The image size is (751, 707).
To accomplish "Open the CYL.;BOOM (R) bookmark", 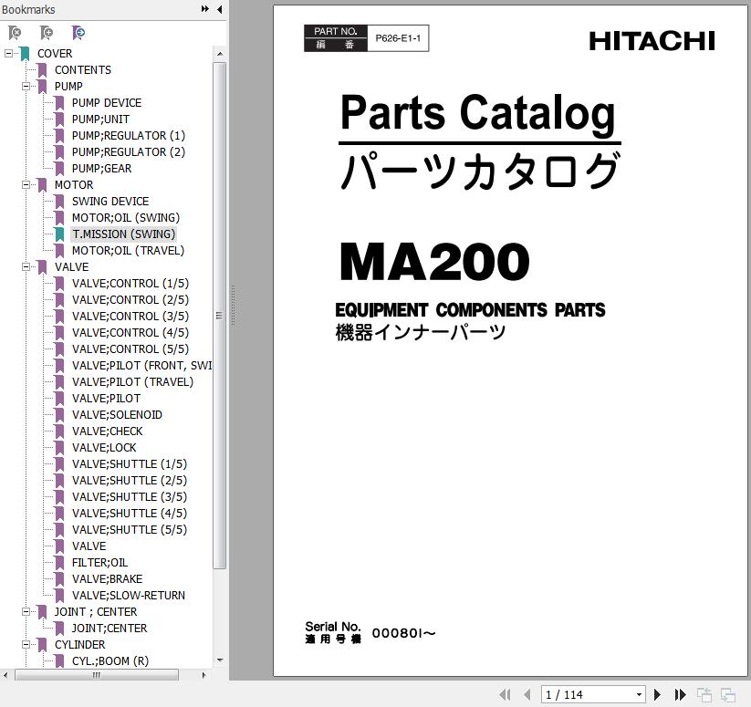I will 110,661.
